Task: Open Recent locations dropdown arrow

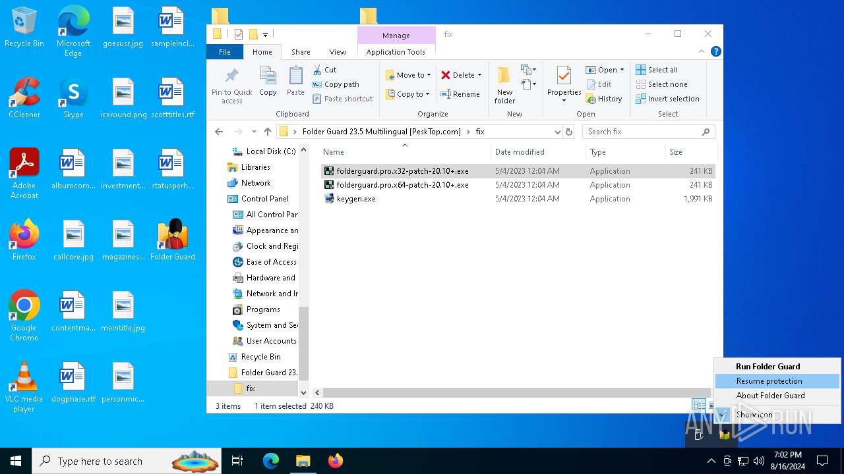Action: click(254, 132)
